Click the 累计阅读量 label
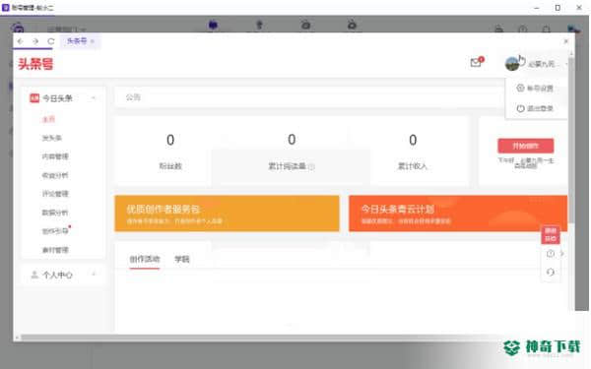Image resolution: width=591 pixels, height=369 pixels. point(287,166)
